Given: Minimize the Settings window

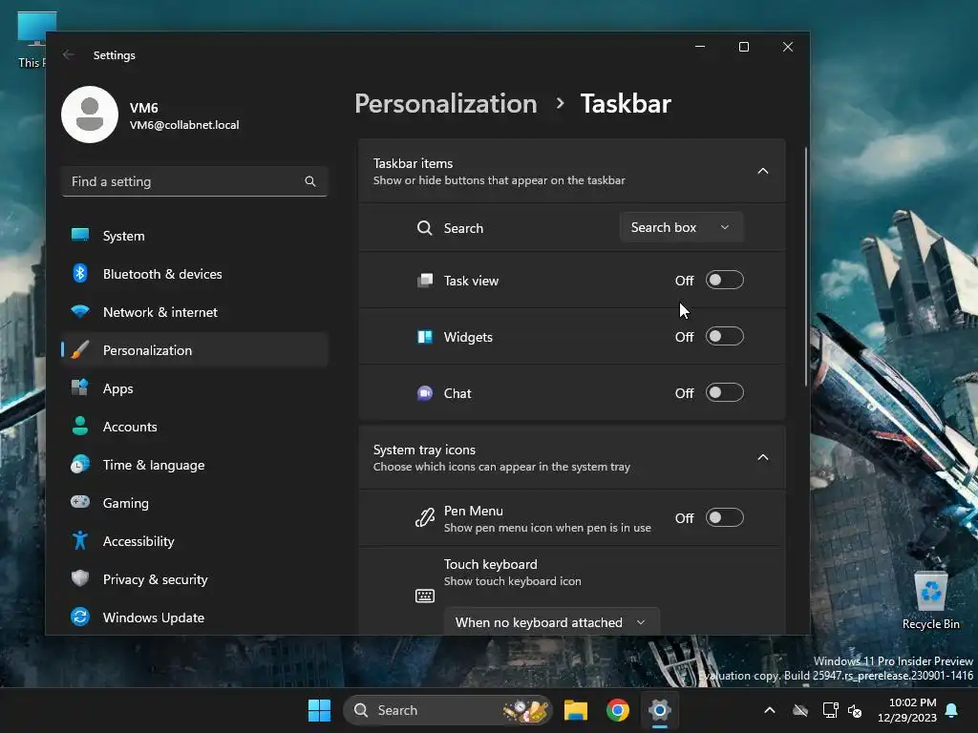Looking at the screenshot, I should [700, 47].
